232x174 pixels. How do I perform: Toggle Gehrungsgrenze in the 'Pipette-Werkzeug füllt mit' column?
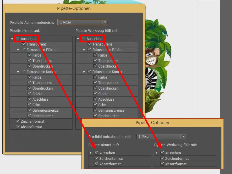(95, 110)
